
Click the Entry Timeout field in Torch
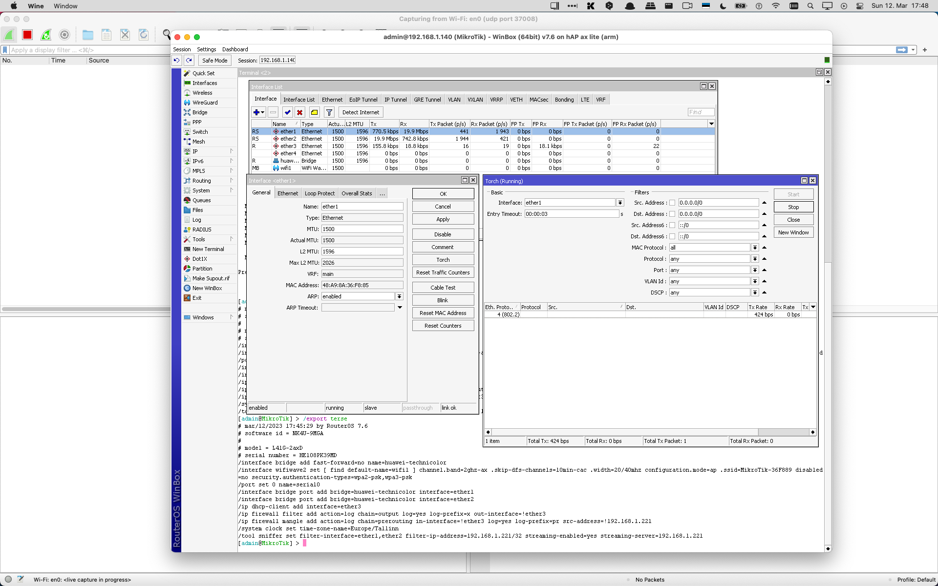pyautogui.click(x=572, y=214)
